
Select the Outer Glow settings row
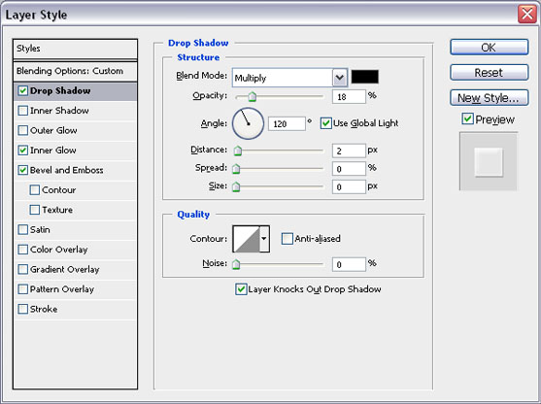(x=75, y=130)
